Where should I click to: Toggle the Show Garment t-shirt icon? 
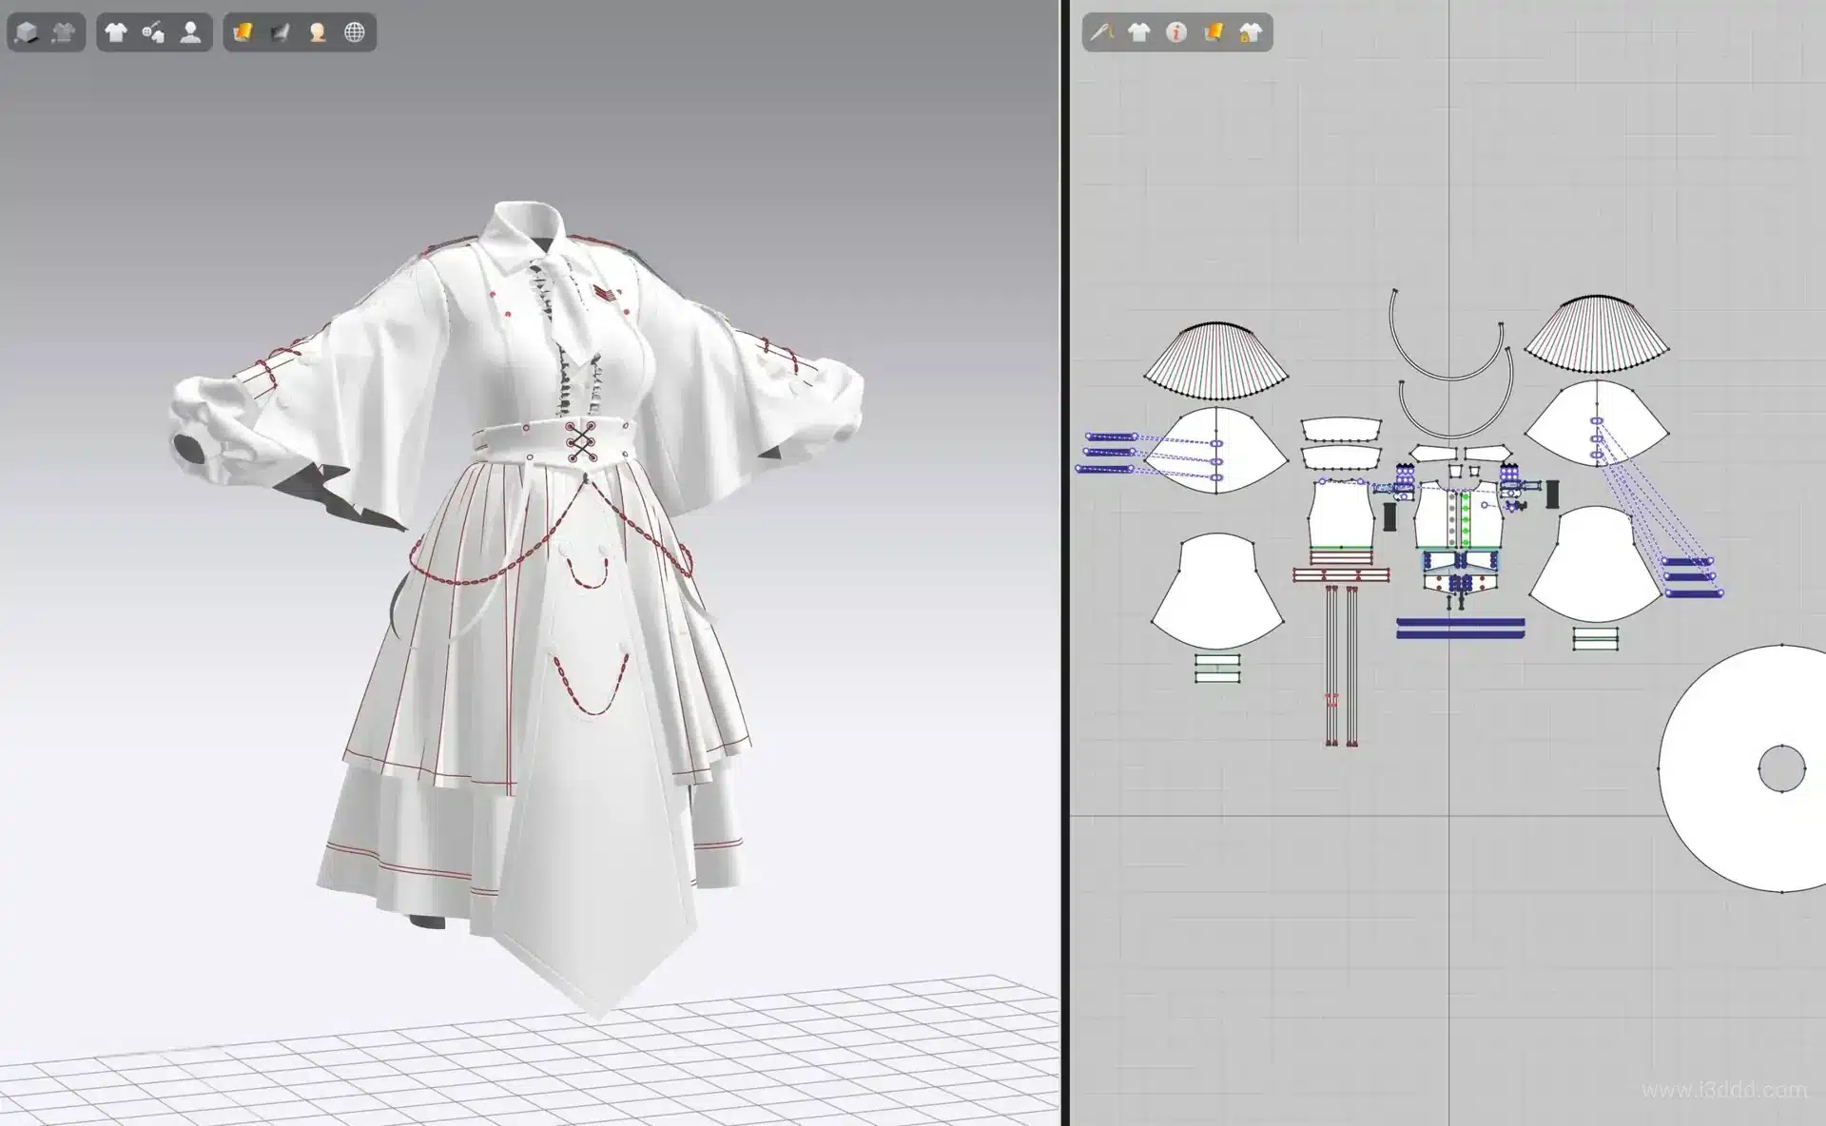116,33
